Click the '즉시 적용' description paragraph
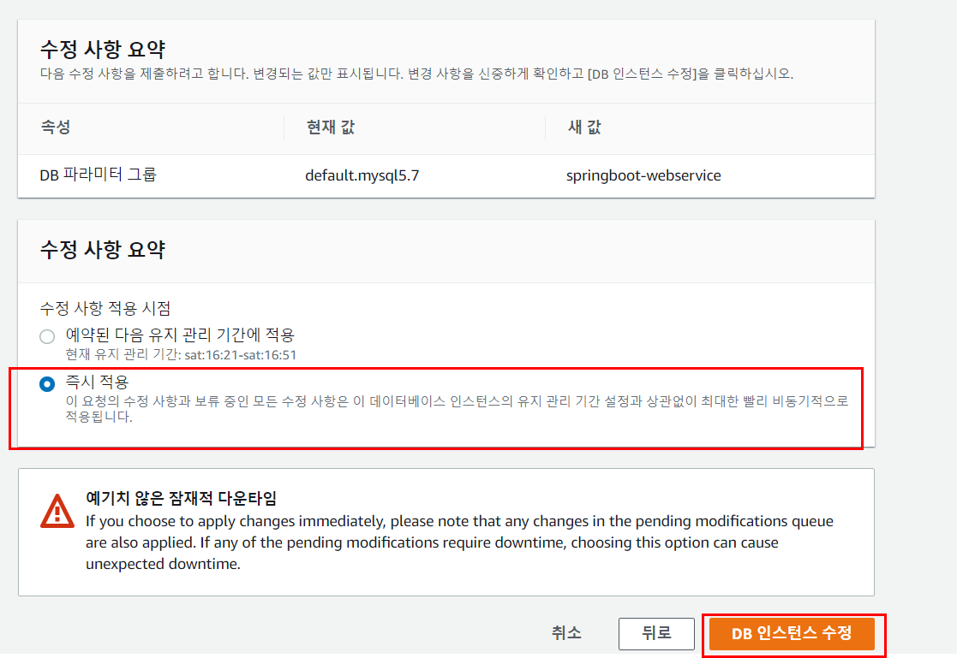Viewport: 957px width, 658px height. pos(457,409)
